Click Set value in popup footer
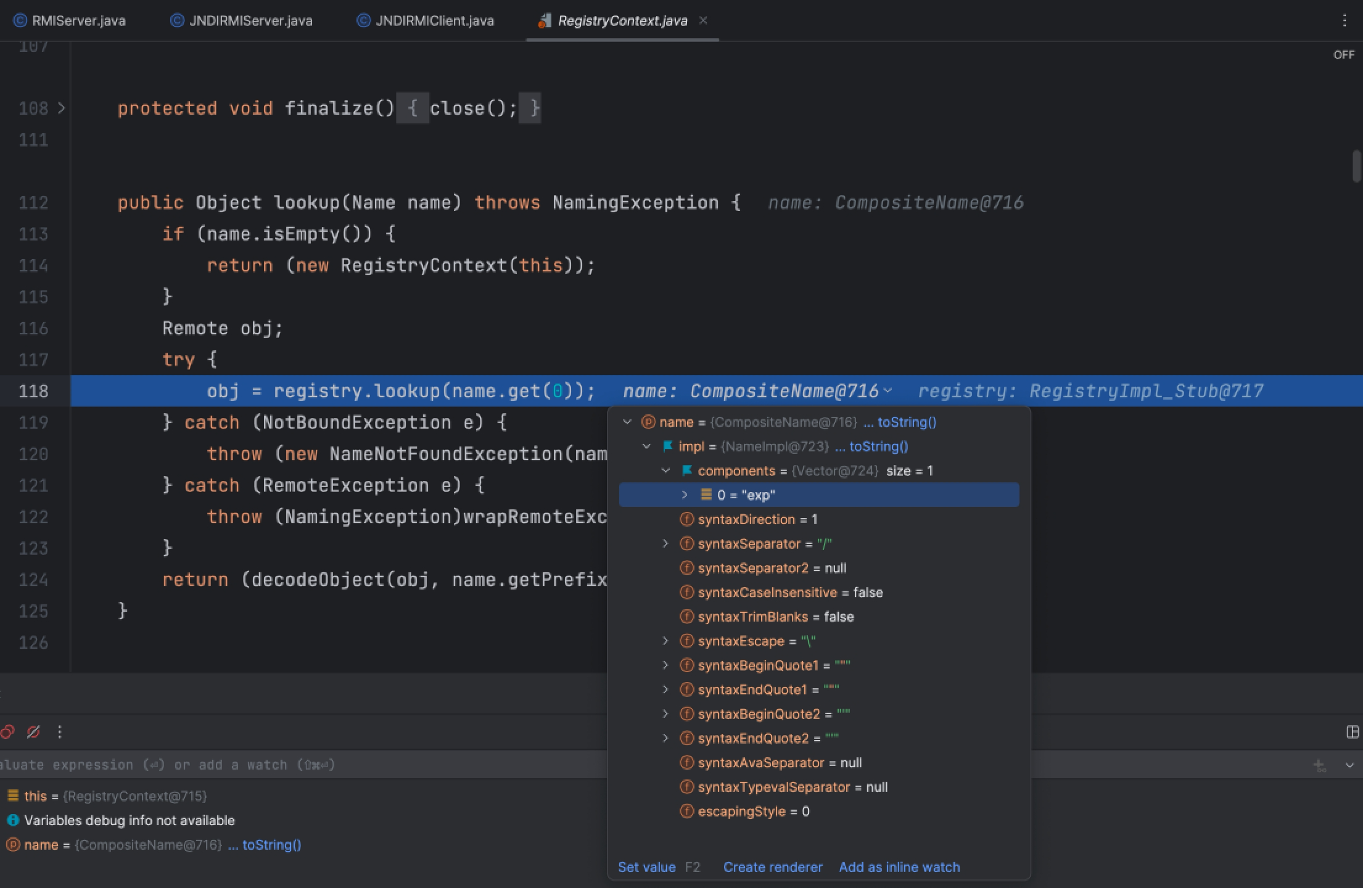The image size is (1363, 888). point(646,867)
